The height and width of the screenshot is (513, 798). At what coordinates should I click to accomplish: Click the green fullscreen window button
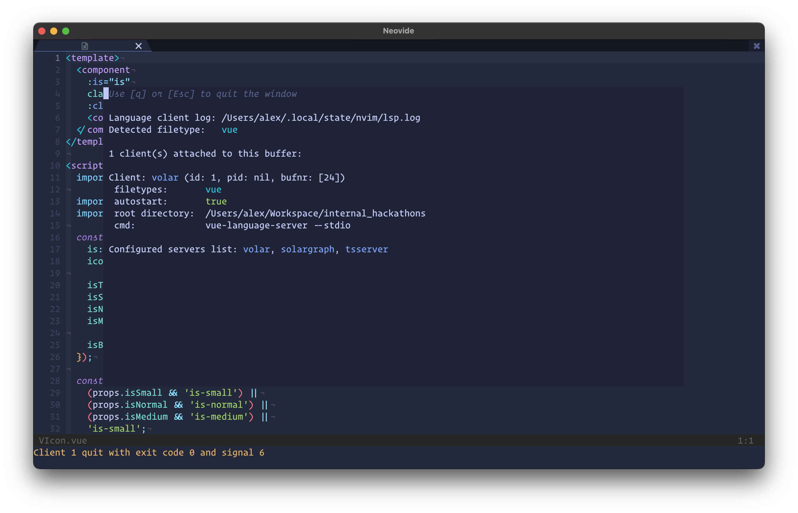(66, 31)
